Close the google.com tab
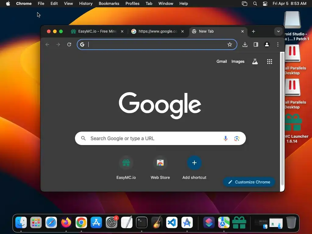 click(183, 31)
